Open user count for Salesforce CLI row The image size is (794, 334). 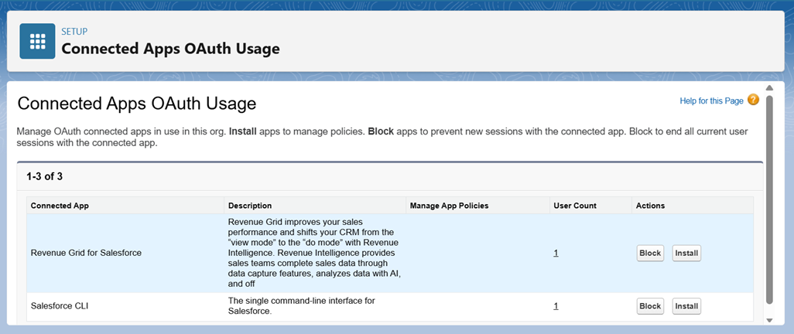tap(556, 305)
